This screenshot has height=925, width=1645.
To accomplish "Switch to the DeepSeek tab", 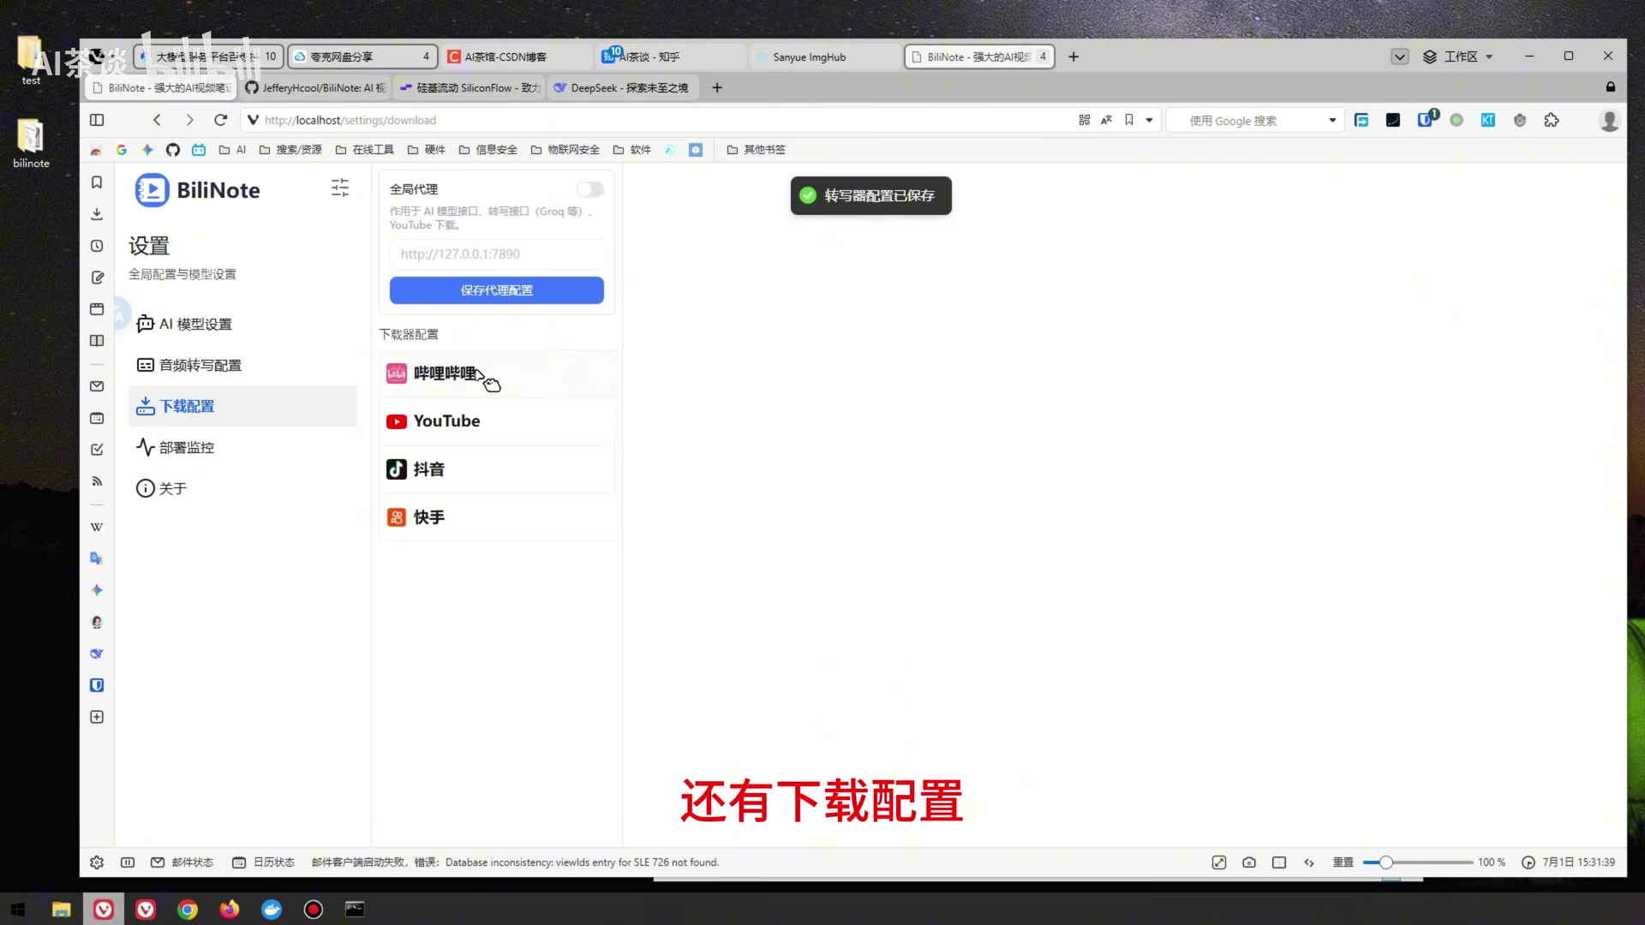I will (624, 87).
